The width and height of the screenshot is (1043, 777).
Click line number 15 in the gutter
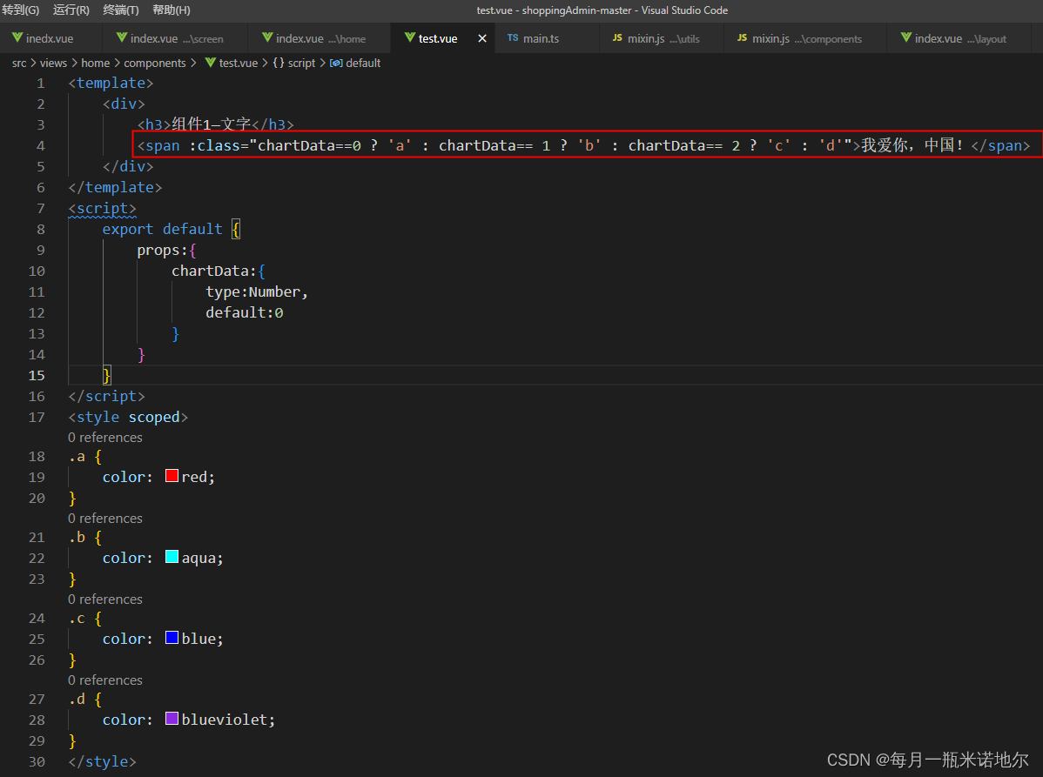click(37, 376)
